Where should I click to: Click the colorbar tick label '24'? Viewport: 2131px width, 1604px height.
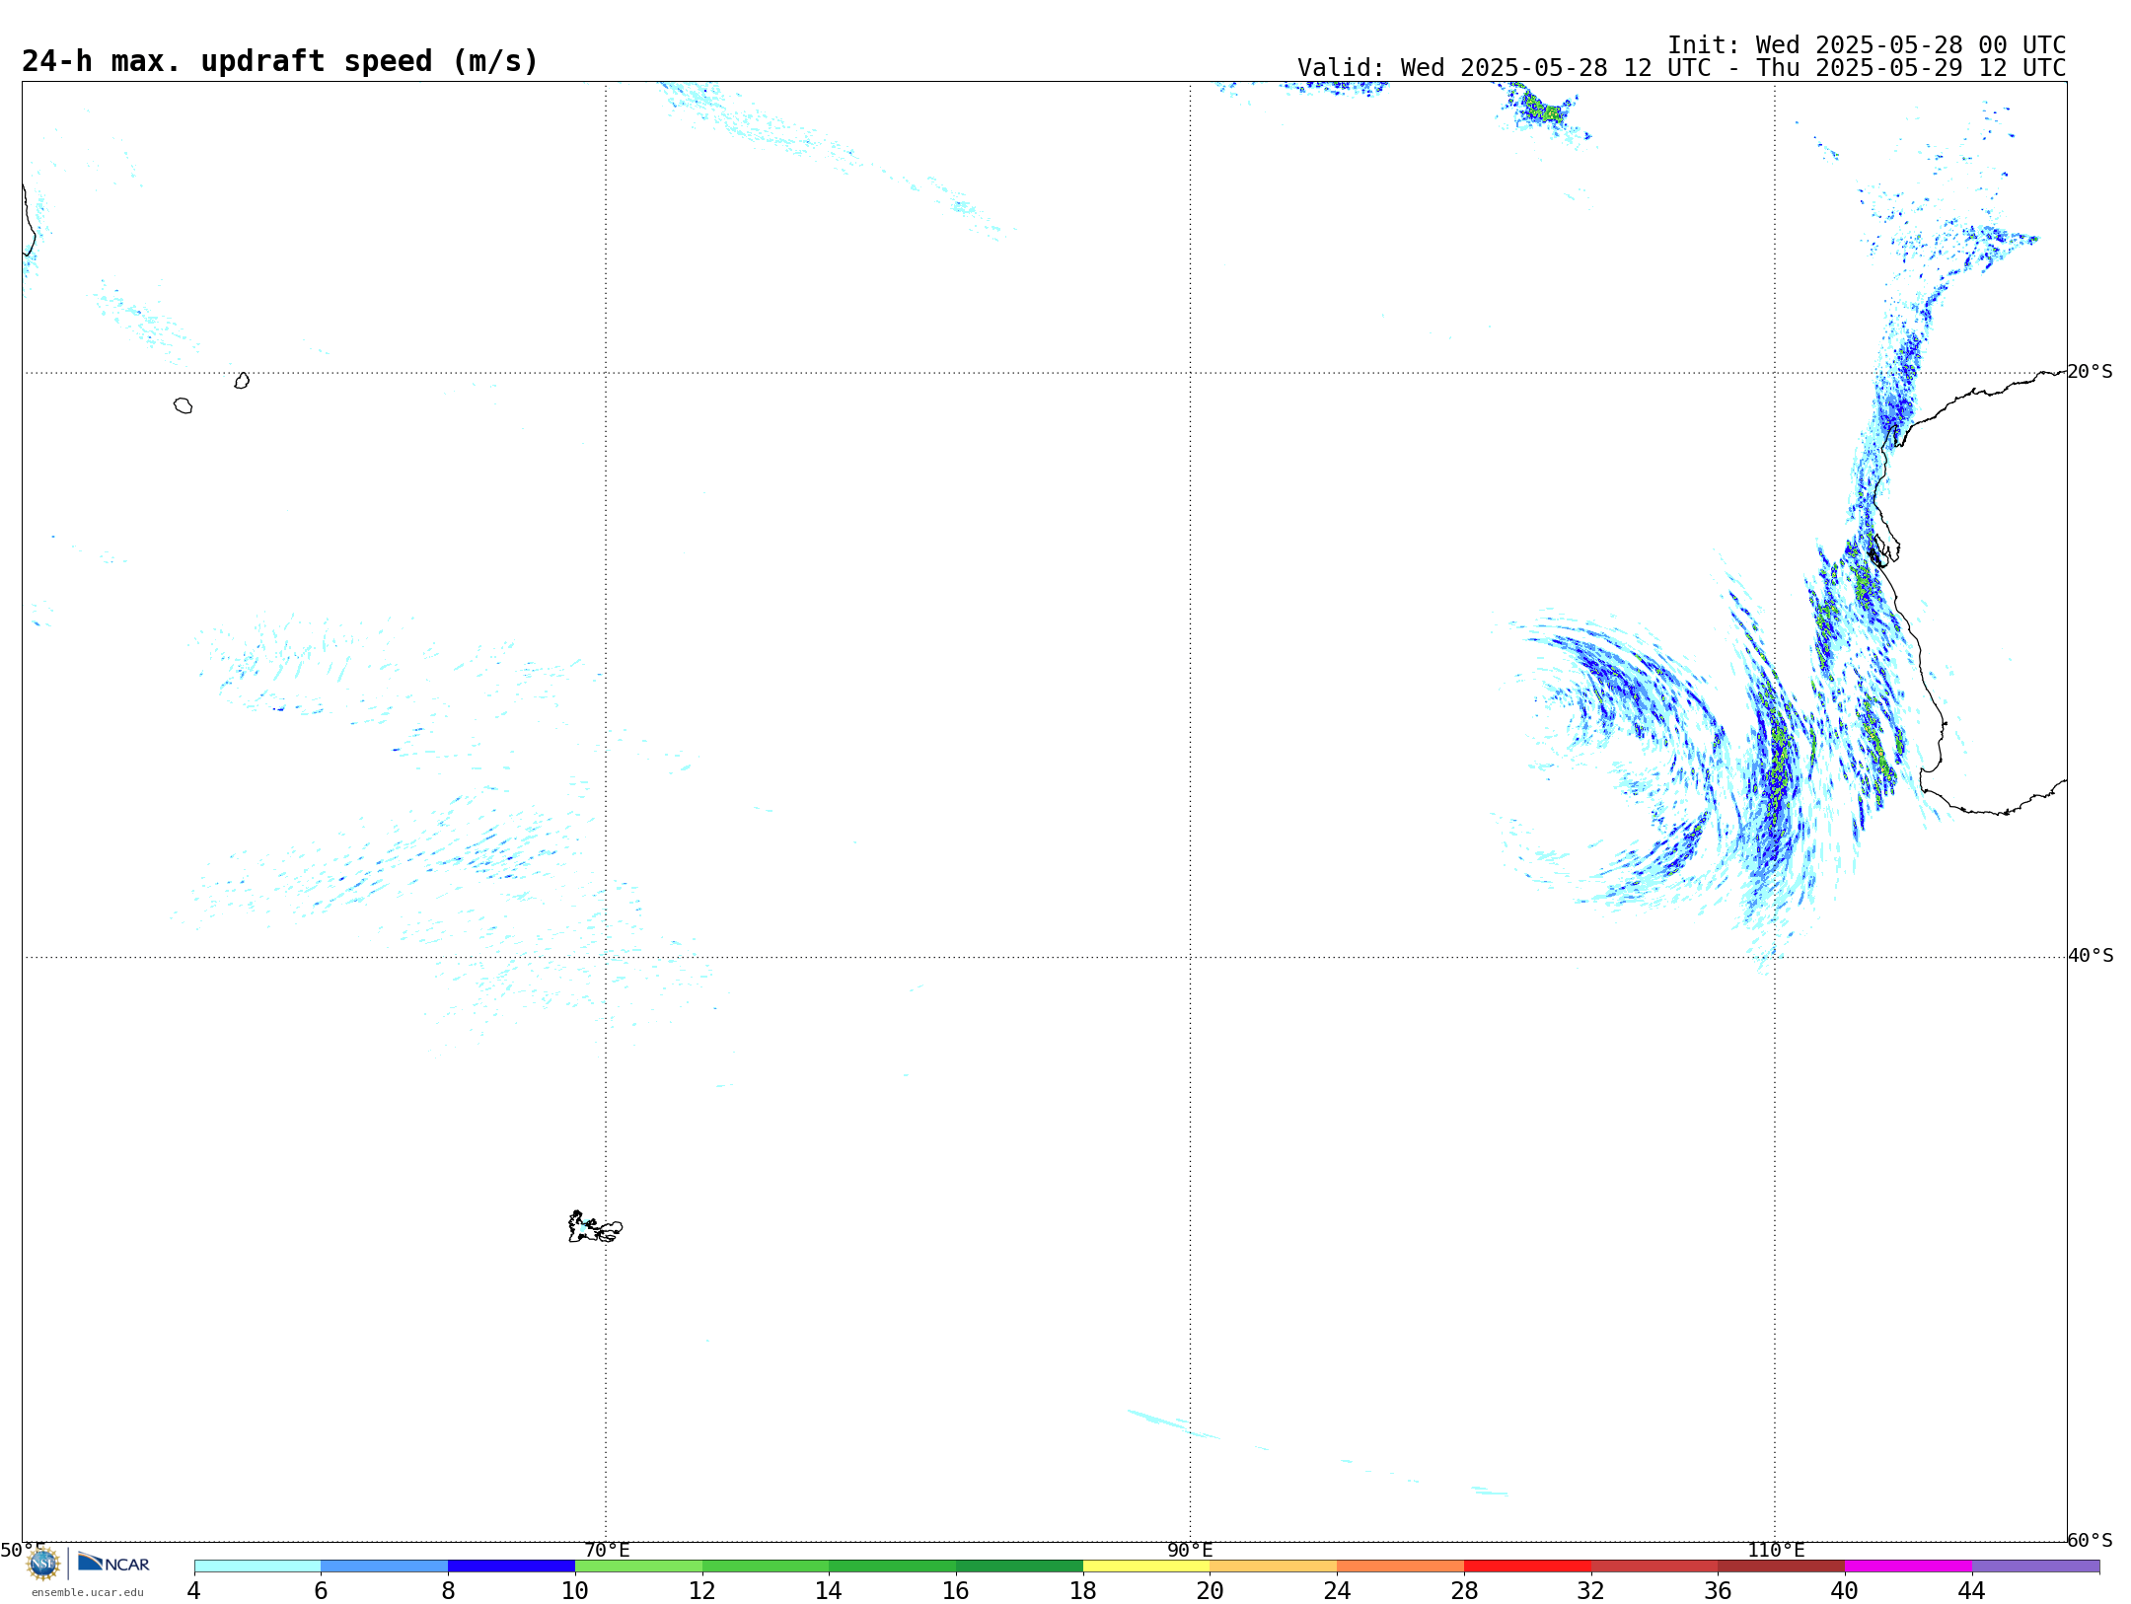click(1337, 1591)
